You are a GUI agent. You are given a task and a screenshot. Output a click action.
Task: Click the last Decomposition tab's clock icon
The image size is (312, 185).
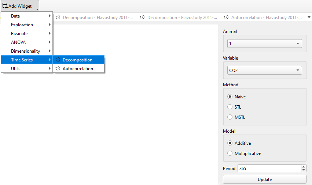tap(142, 18)
